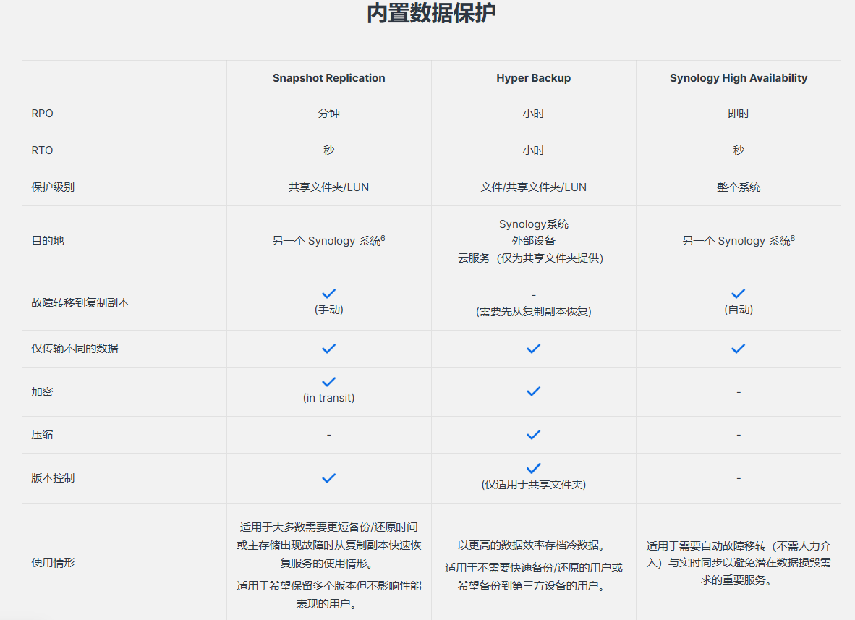Viewport: 855px width, 620px height.
Task: Click the 适用于需要自动故障移转 paragraph
Action: [739, 563]
